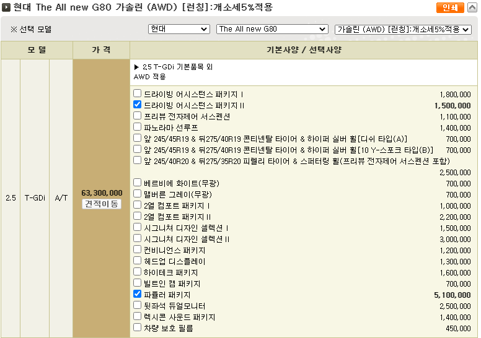The image size is (481, 338).
Task: Click the ※ 선택 모델 label
Action: (x=31, y=30)
